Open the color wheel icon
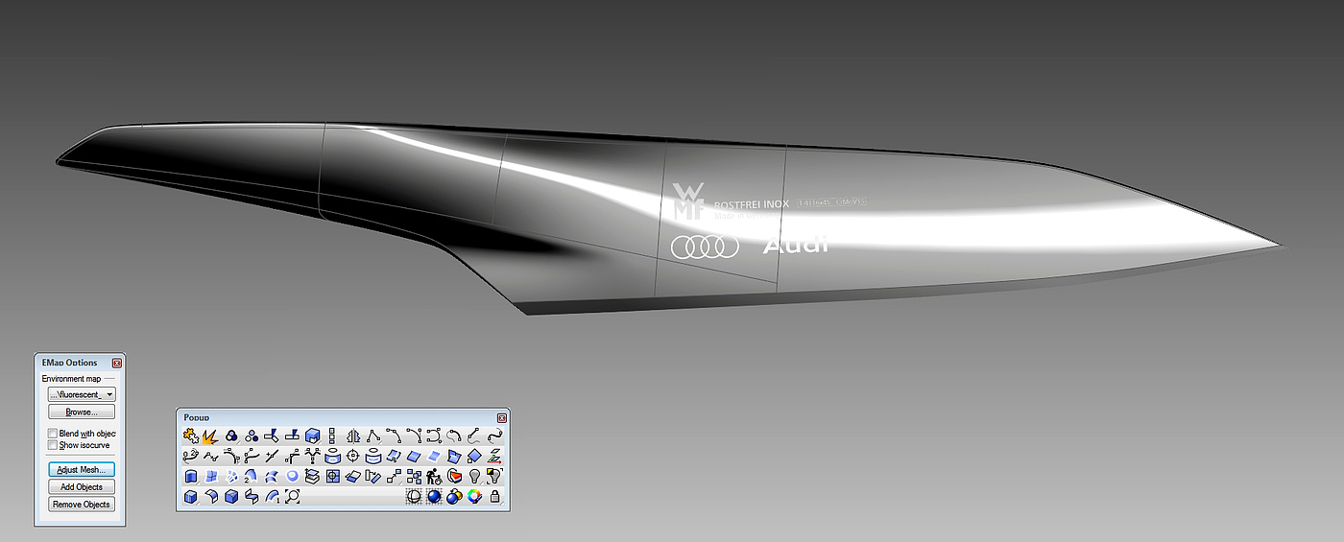This screenshot has width=1344, height=542. click(474, 497)
